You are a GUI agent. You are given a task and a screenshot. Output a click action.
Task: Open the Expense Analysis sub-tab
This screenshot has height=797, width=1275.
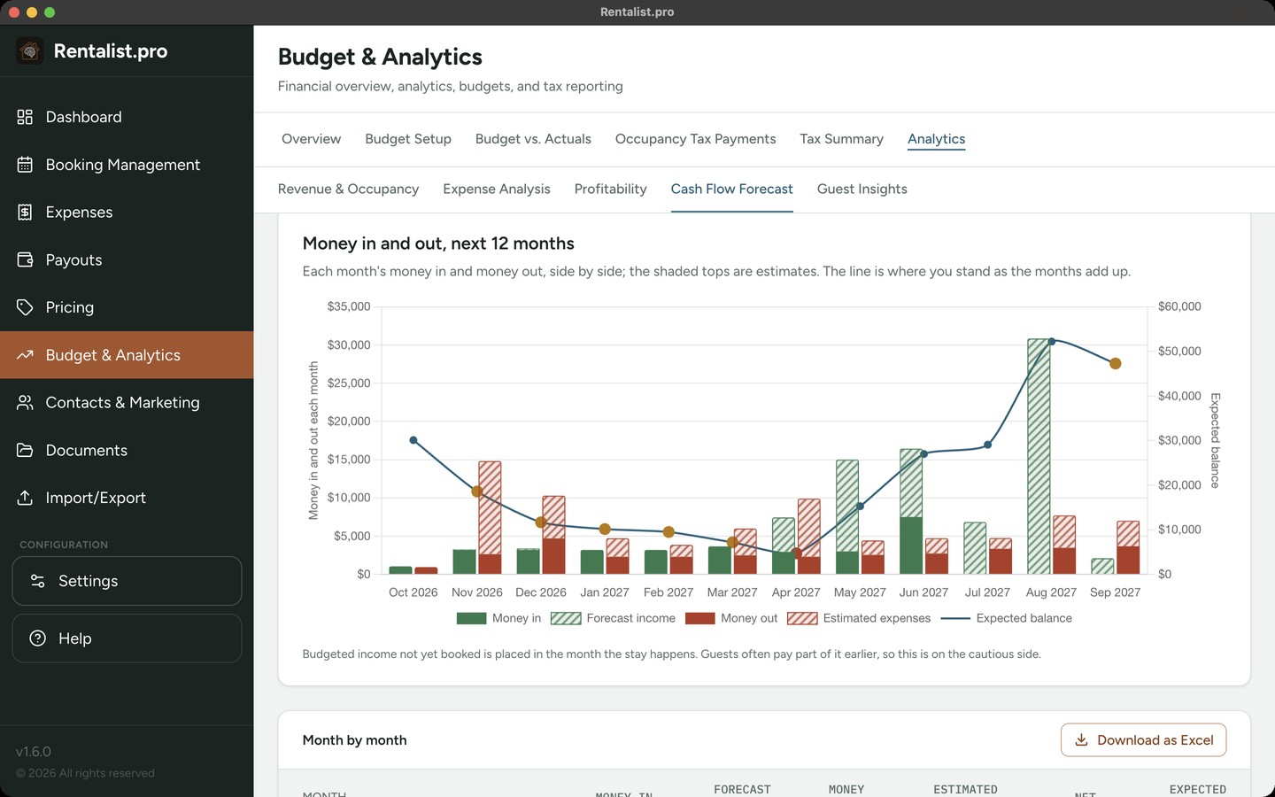coord(497,190)
